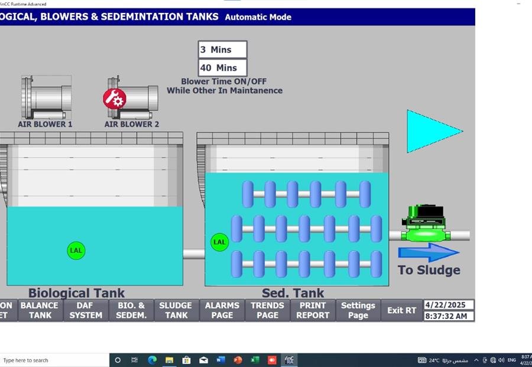Image resolution: width=532 pixels, height=367 pixels.
Task: Click the red maintenance wrench icon
Action: point(115,99)
